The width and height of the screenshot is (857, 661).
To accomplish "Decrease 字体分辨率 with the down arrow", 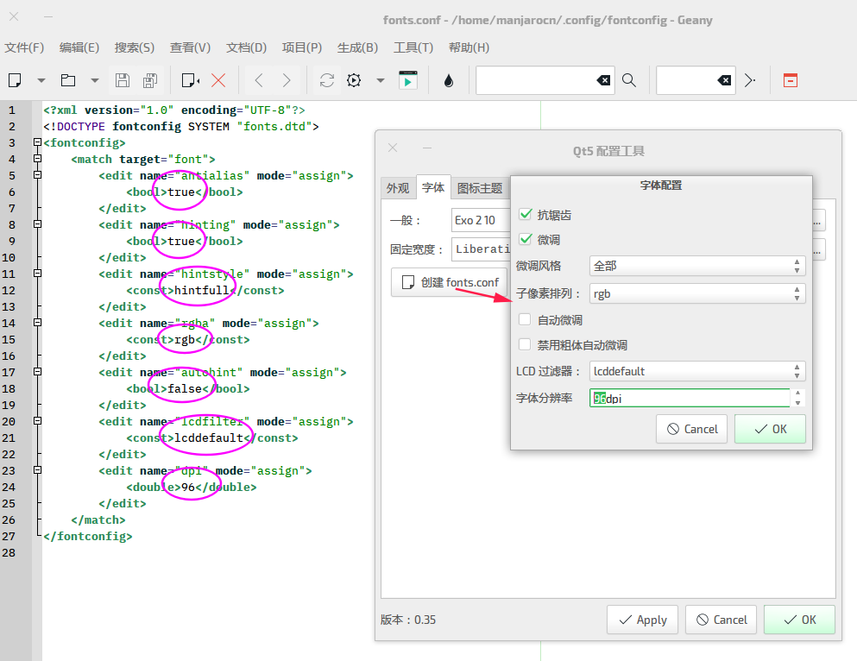I will tap(798, 403).
